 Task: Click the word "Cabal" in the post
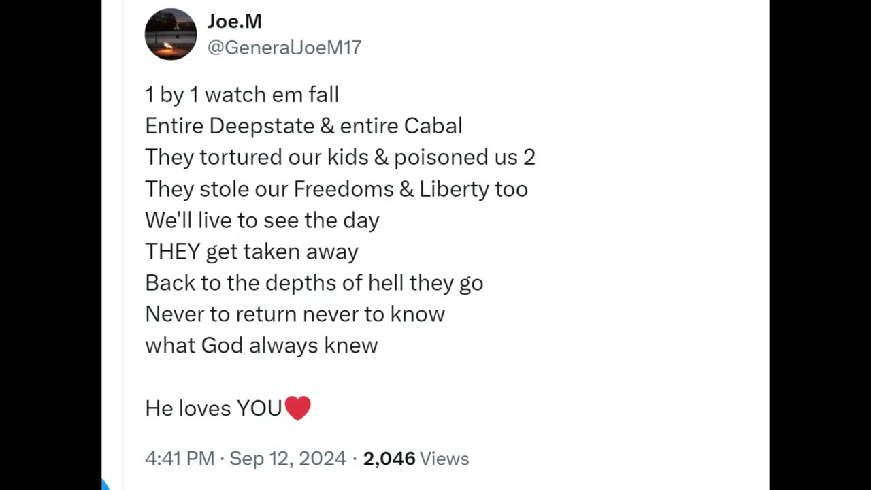pos(433,126)
